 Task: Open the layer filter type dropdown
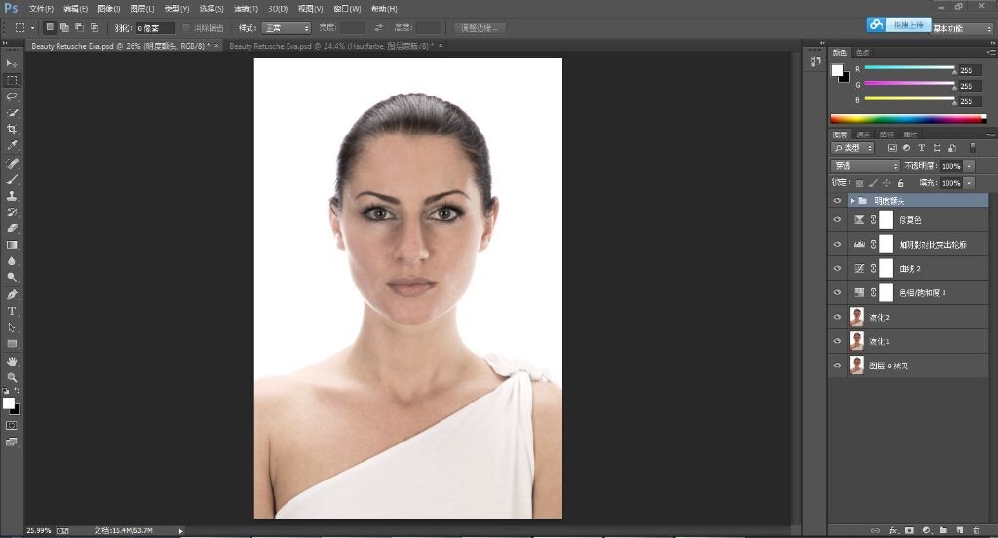853,148
